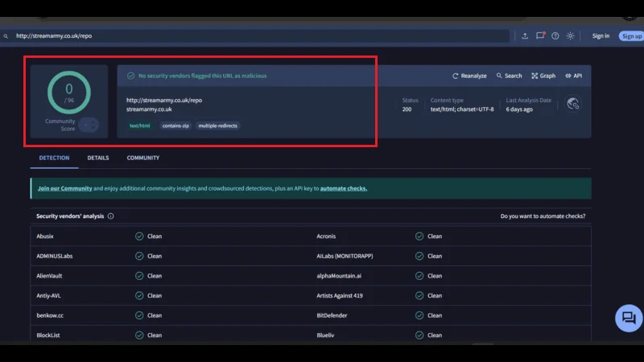
Task: Click the alphaMountain.ai clean check icon
Action: 419,276
